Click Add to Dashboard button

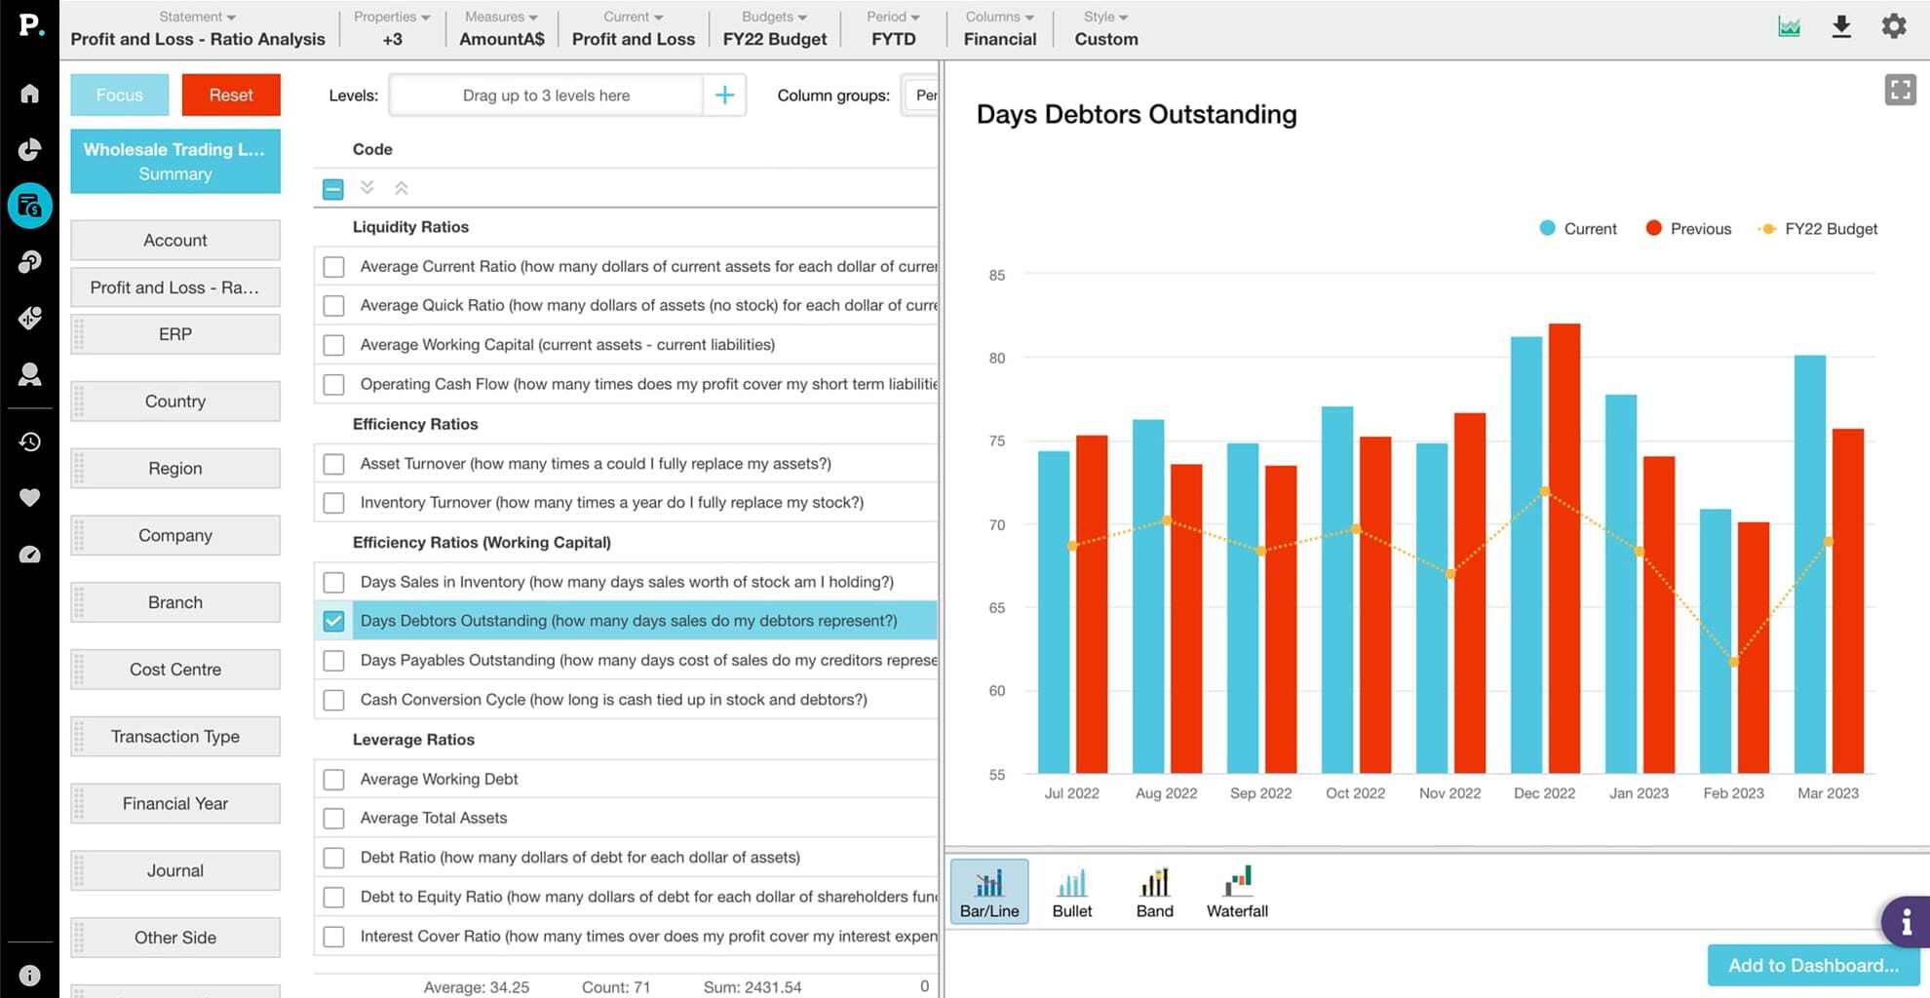(1812, 965)
